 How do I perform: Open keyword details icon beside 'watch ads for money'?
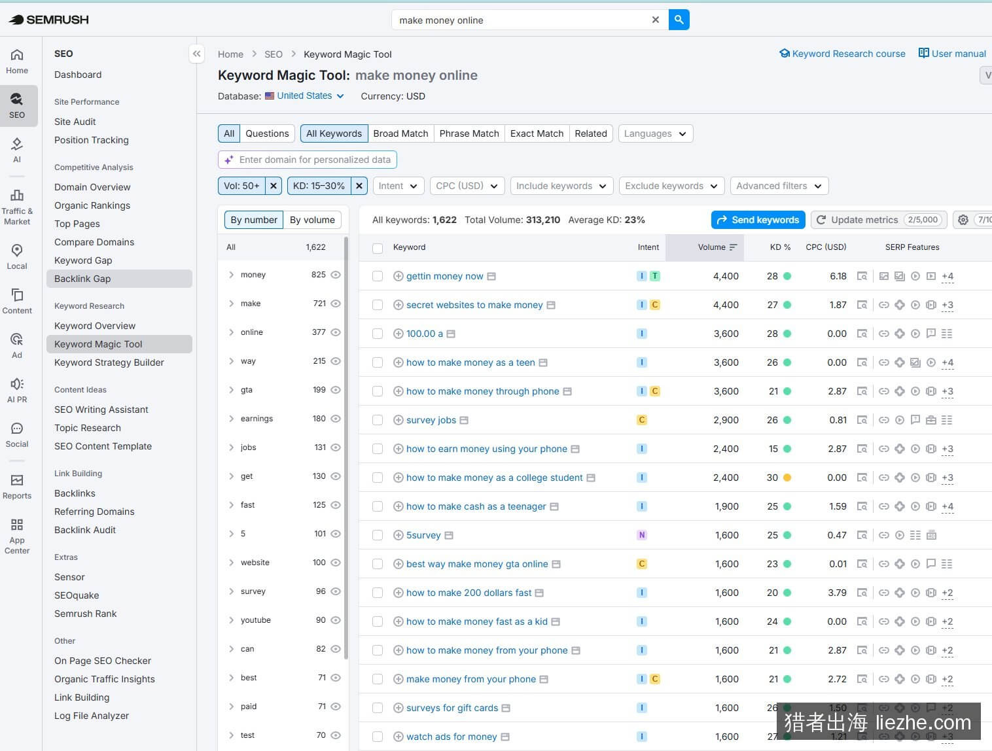click(505, 737)
